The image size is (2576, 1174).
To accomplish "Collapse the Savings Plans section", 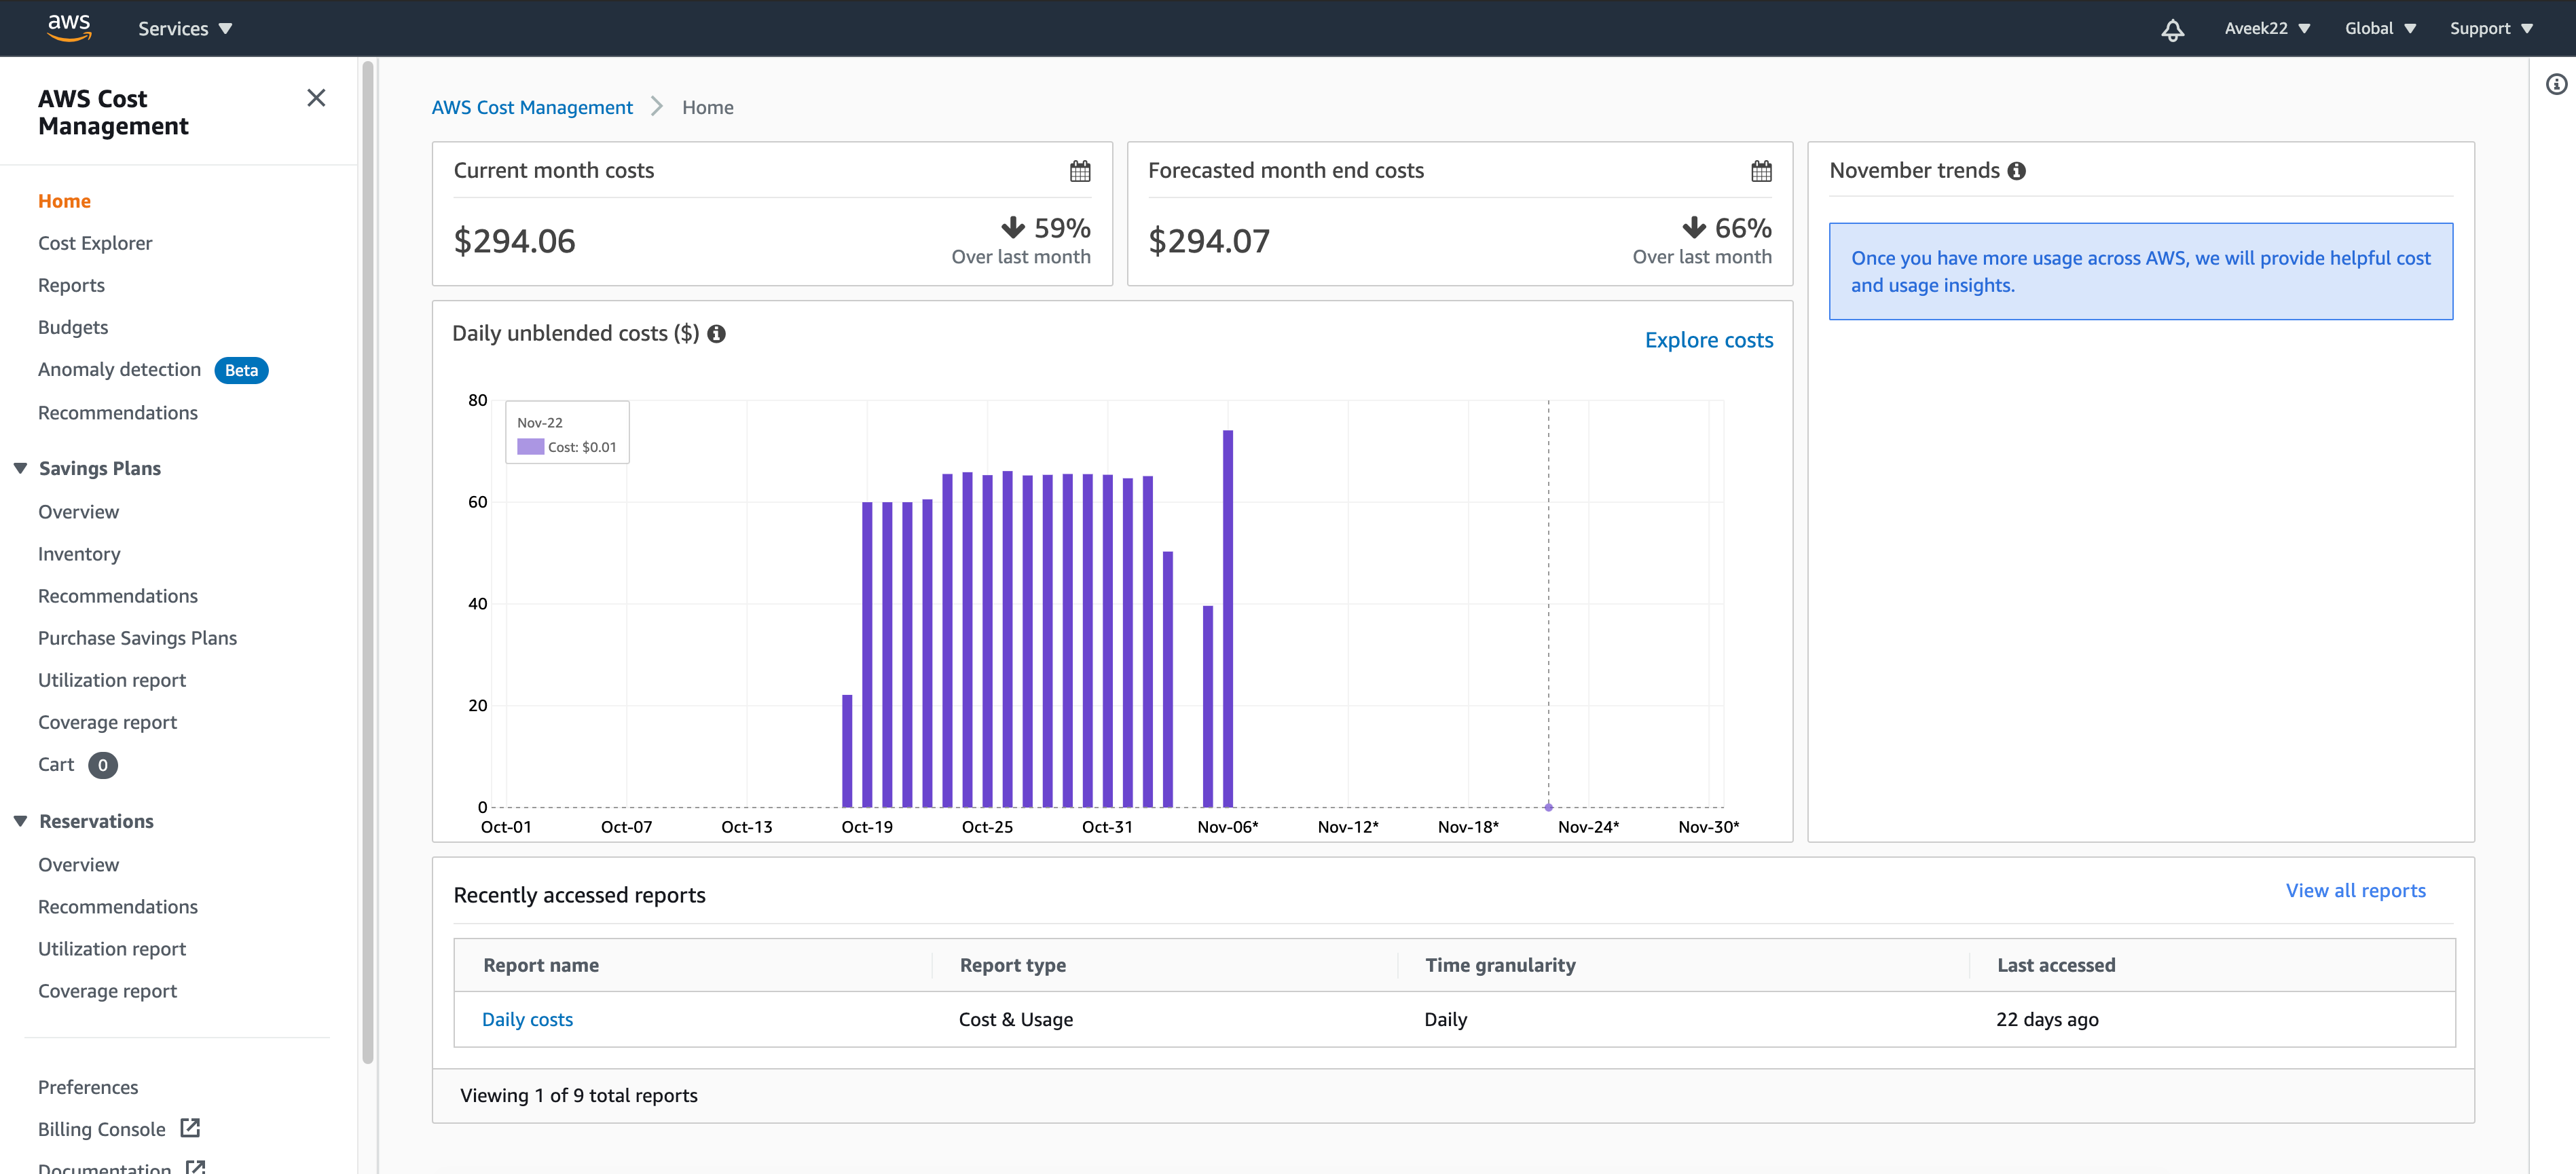I will click(20, 469).
